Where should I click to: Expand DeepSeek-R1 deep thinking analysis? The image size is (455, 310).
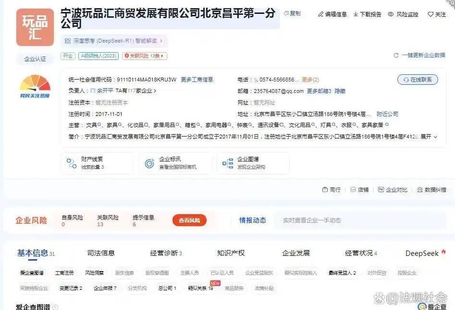(x=114, y=41)
